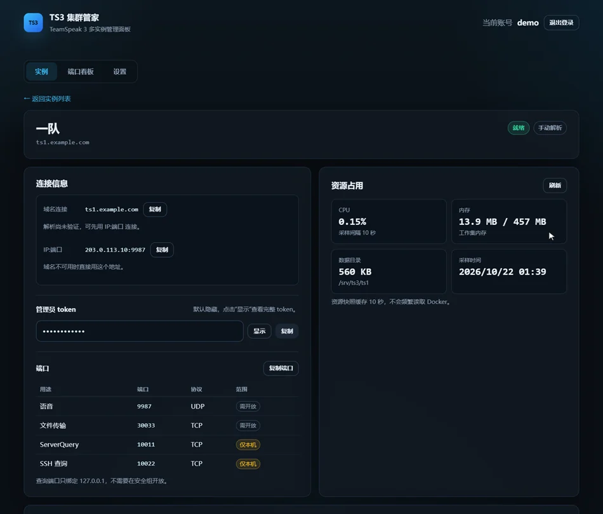
Task: Click the 协议 column header
Action: pos(197,389)
